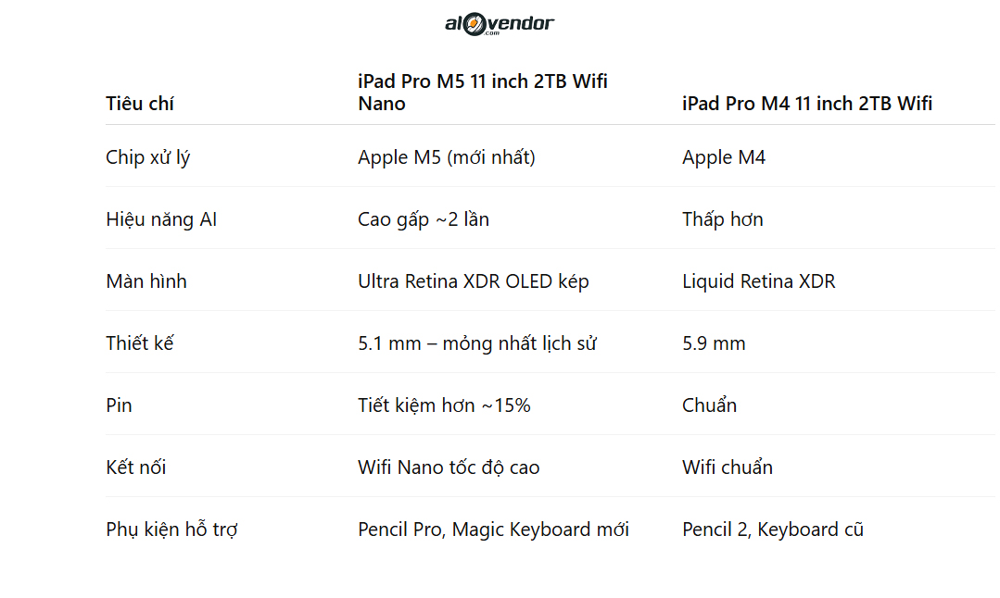This screenshot has width=1000, height=598.
Task: Click the "5.1 mm – mỏng nhất lịch sử" cell
Action: coord(477,343)
